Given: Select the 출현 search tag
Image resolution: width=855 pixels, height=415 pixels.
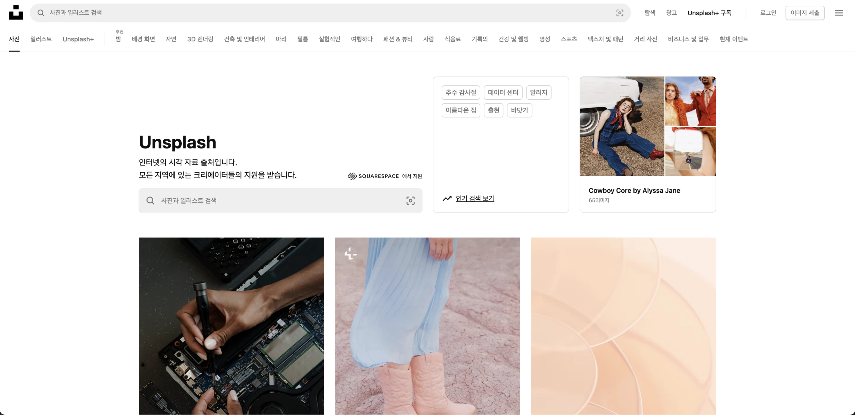Looking at the screenshot, I should click(493, 110).
